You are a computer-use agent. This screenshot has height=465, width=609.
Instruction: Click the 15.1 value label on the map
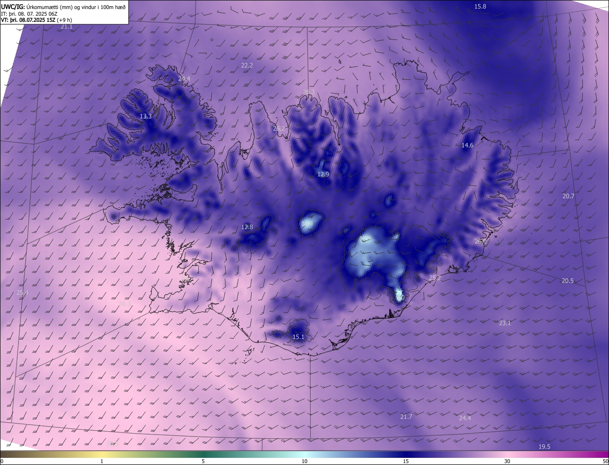pyautogui.click(x=298, y=337)
